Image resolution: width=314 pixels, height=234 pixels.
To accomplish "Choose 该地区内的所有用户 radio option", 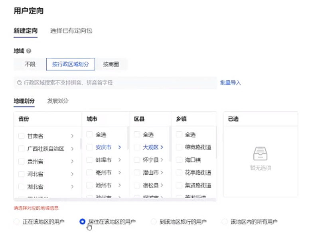I will [225, 222].
